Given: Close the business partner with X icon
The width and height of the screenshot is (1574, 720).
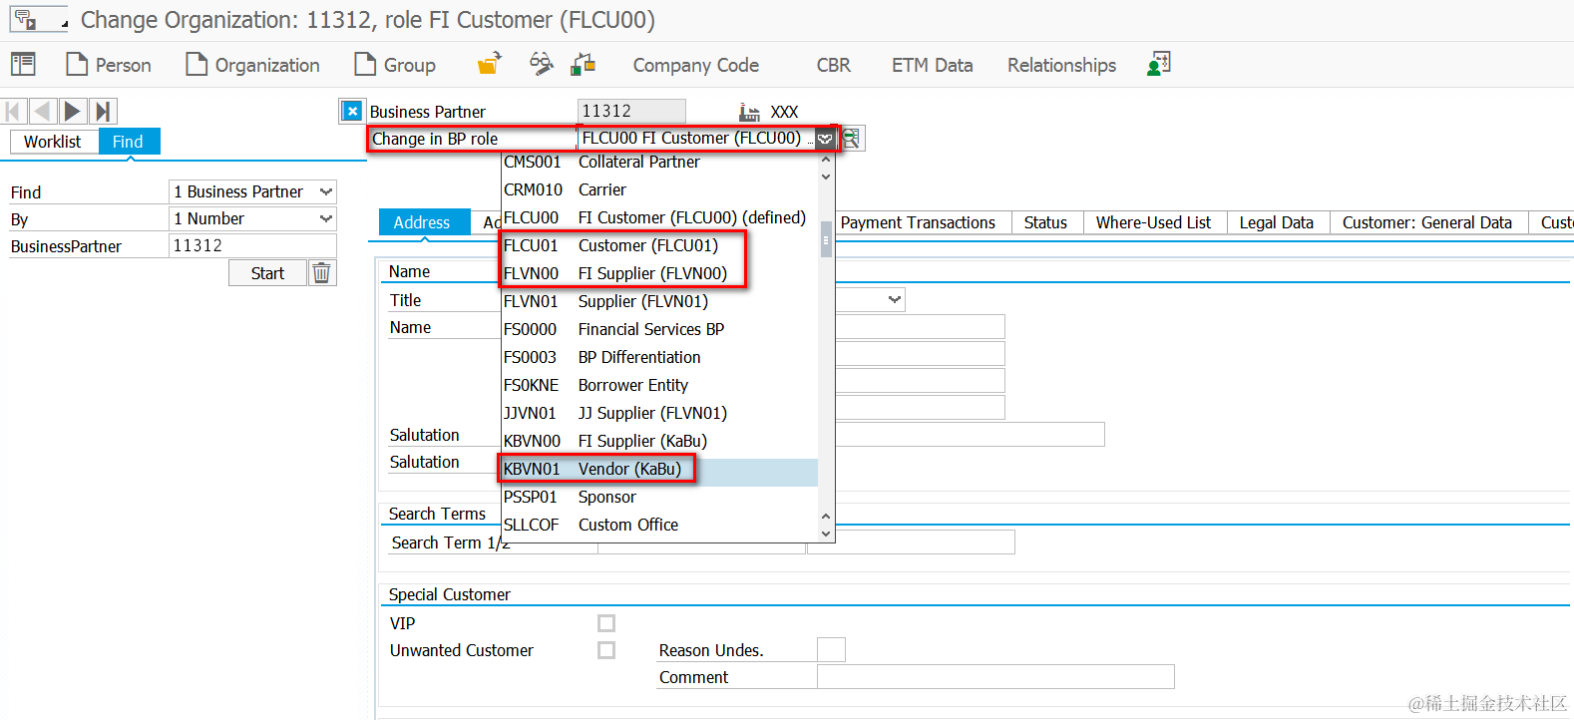Looking at the screenshot, I should [x=352, y=111].
